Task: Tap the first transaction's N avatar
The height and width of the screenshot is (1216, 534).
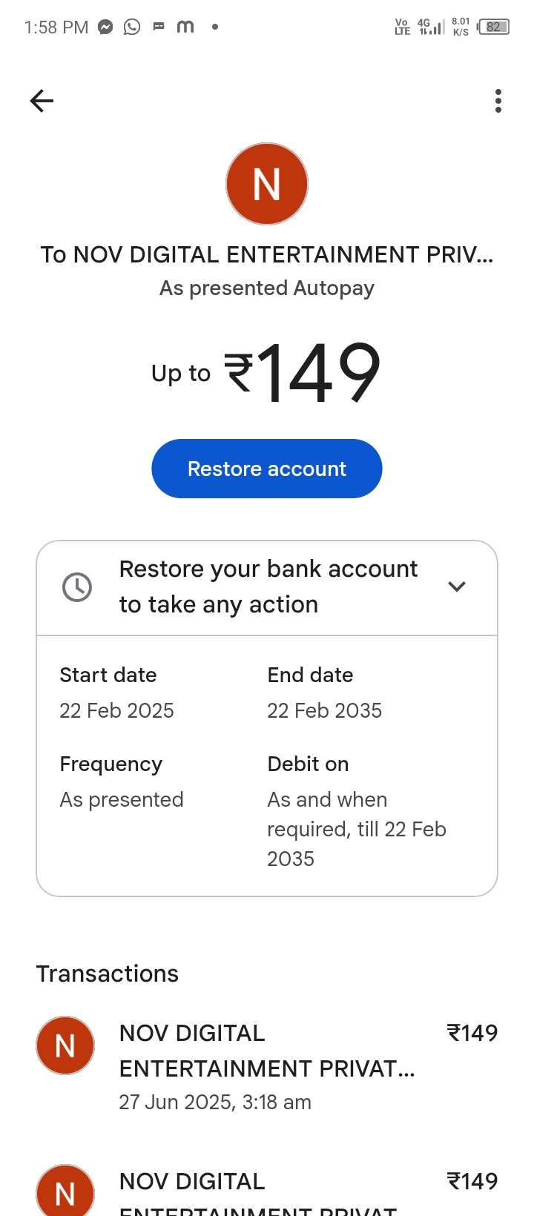Action: tap(65, 1045)
